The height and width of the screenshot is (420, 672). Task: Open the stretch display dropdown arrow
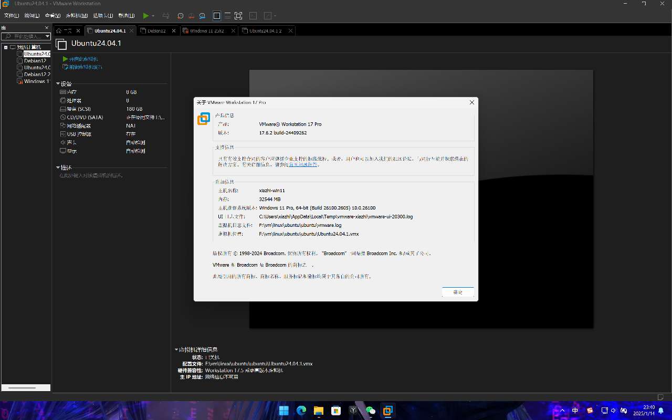tap(275, 16)
